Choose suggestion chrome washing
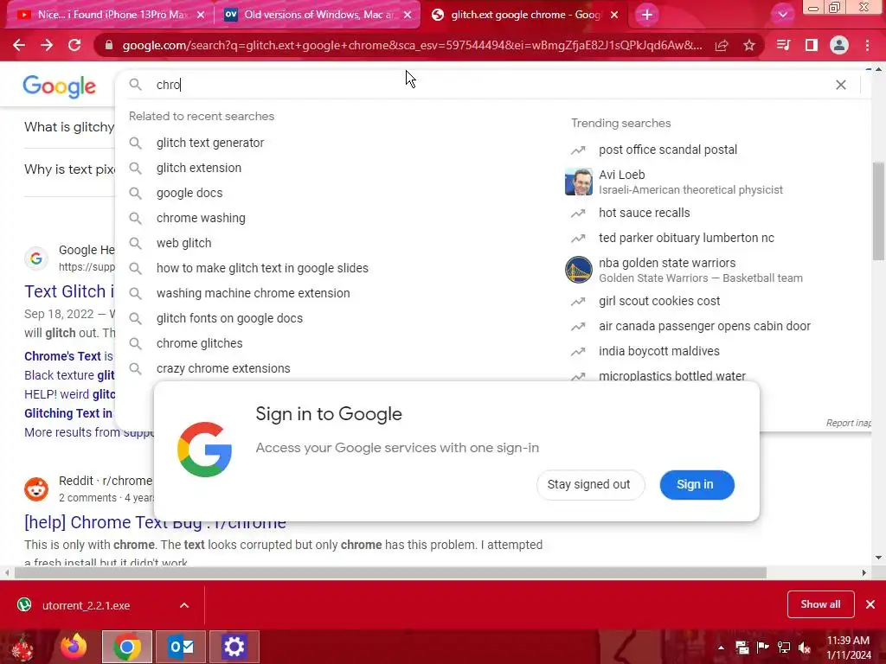 (x=201, y=218)
